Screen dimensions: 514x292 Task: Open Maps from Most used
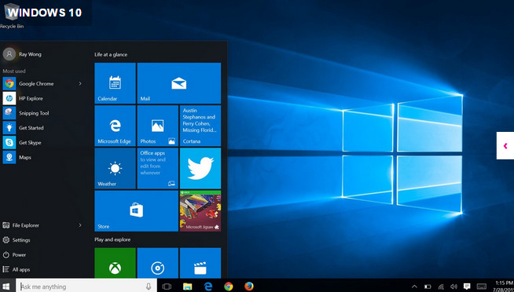25,158
